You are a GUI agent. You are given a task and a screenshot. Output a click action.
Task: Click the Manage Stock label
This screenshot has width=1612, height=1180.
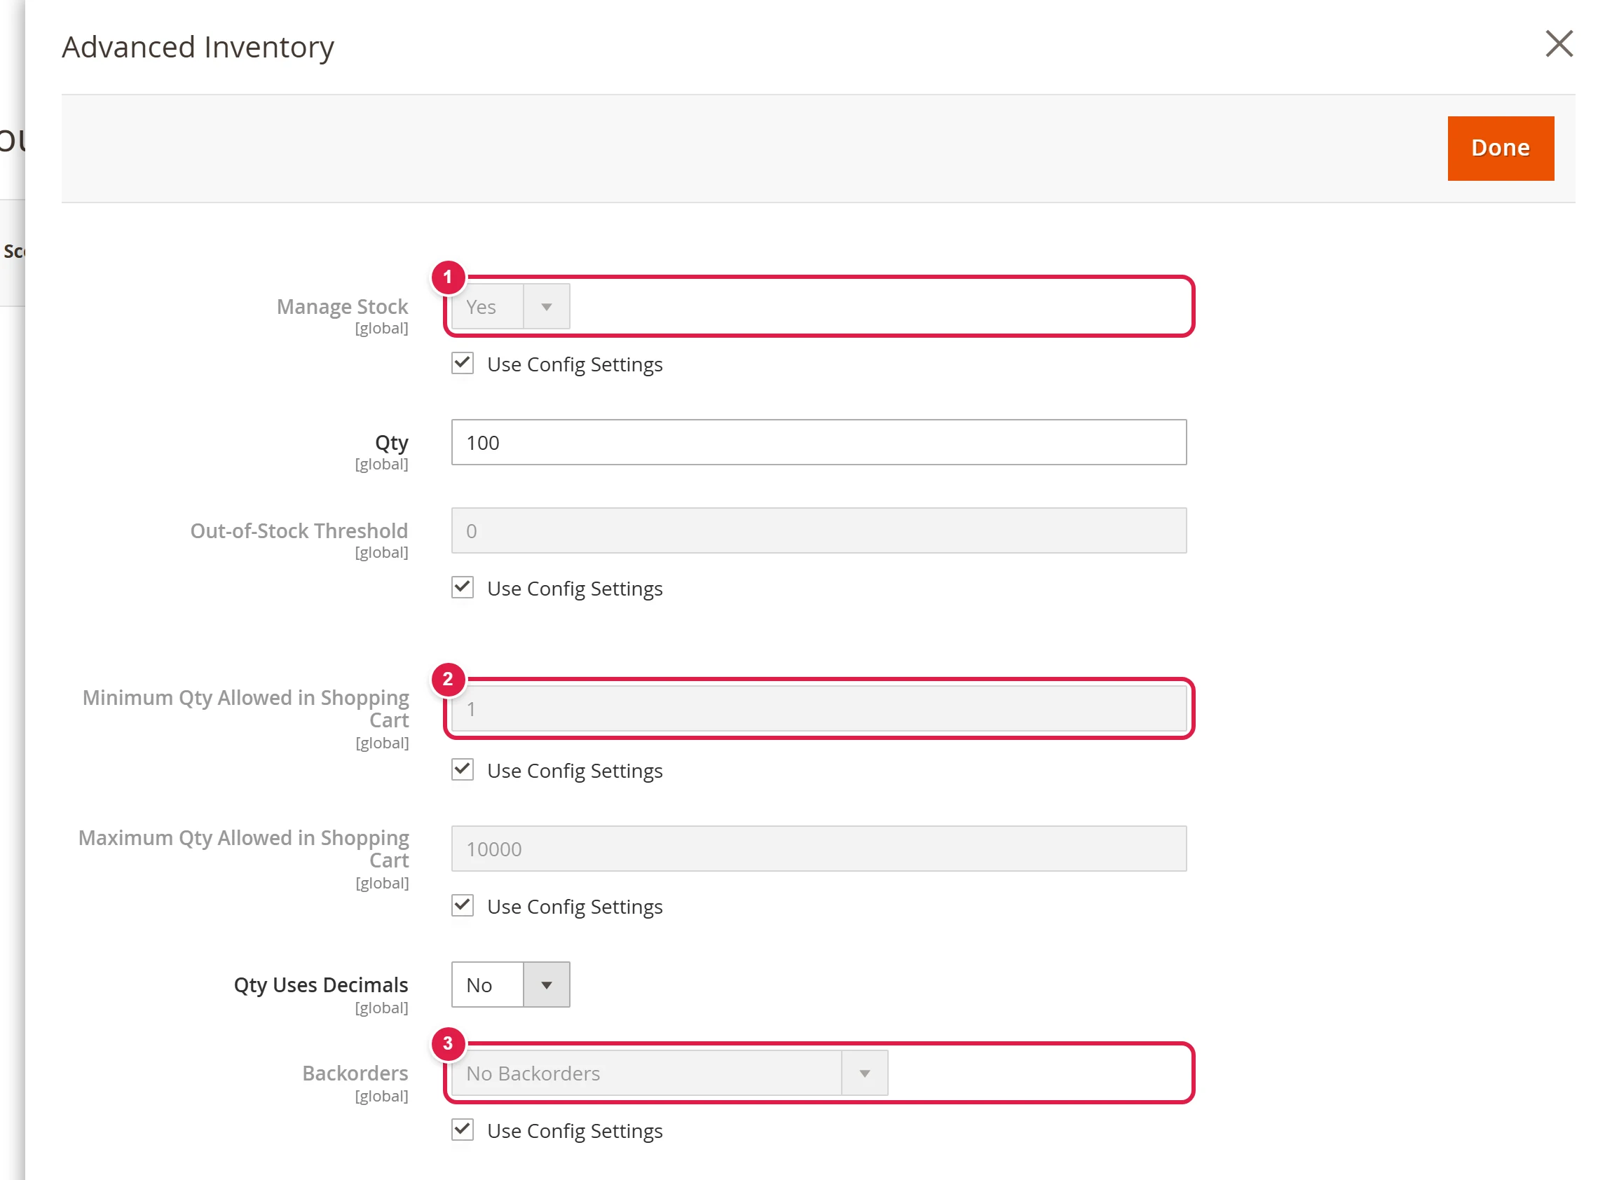click(x=342, y=306)
